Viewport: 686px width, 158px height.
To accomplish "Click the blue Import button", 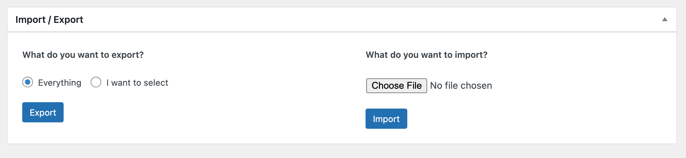I will point(386,119).
